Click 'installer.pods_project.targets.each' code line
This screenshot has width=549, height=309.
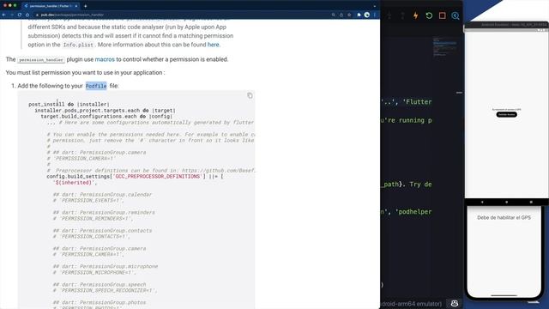tap(105, 110)
